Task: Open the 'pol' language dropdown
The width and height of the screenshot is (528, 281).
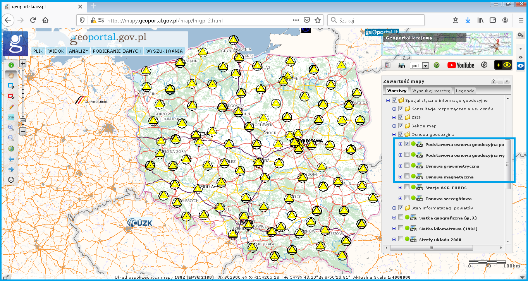Action: coord(420,66)
